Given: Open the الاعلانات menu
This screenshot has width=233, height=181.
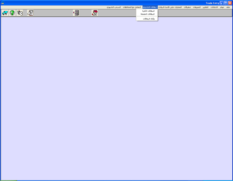Looking at the screenshot, I should coord(214,7).
